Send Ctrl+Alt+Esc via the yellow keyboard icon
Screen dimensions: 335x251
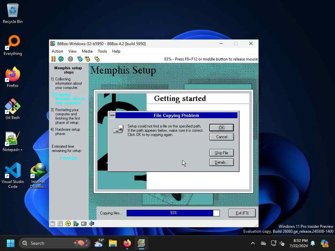pos(87,59)
